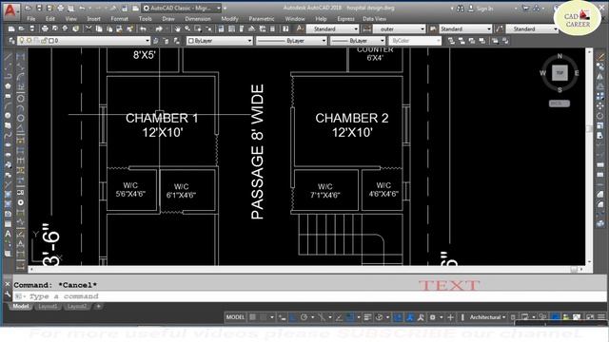Screen dimensions: 609x342
Task: Switch to the Layout1 tab
Action: (x=48, y=306)
